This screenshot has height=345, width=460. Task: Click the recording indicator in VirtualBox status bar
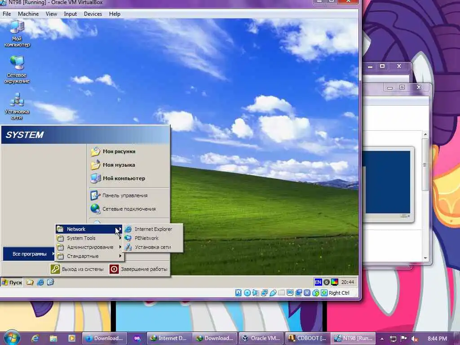click(x=298, y=293)
